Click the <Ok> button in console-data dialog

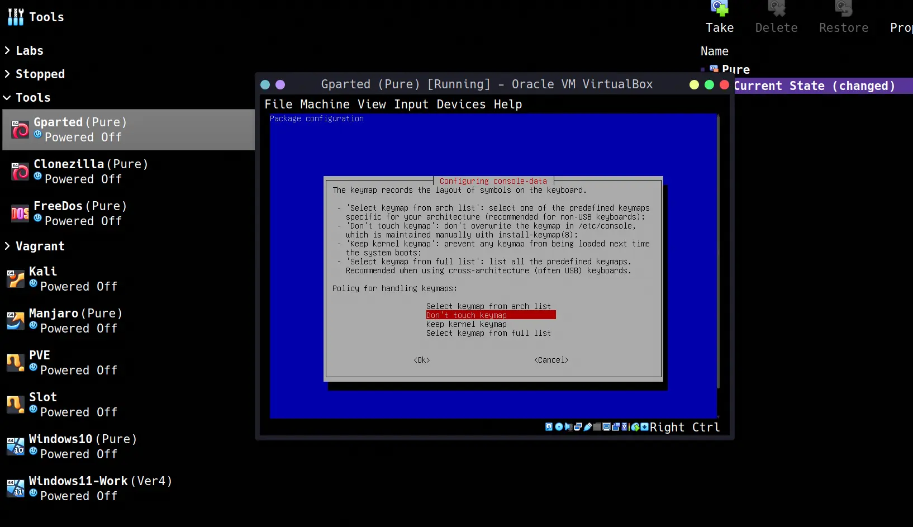tap(422, 360)
